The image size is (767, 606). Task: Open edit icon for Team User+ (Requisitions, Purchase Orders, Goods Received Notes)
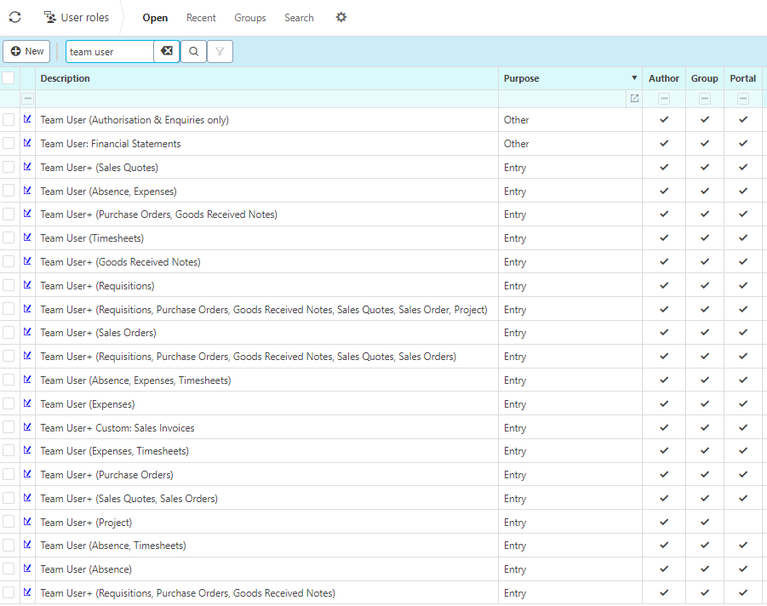coord(27,592)
